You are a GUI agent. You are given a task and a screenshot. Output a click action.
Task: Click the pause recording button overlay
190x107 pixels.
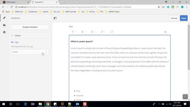[185, 97]
